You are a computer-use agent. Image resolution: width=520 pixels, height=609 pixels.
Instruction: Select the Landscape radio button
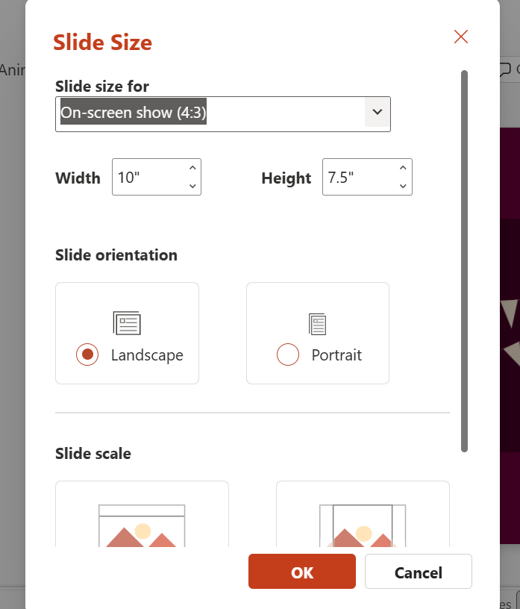[x=87, y=355]
